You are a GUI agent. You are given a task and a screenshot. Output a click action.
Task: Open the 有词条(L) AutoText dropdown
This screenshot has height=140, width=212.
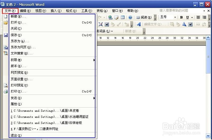point(105,31)
